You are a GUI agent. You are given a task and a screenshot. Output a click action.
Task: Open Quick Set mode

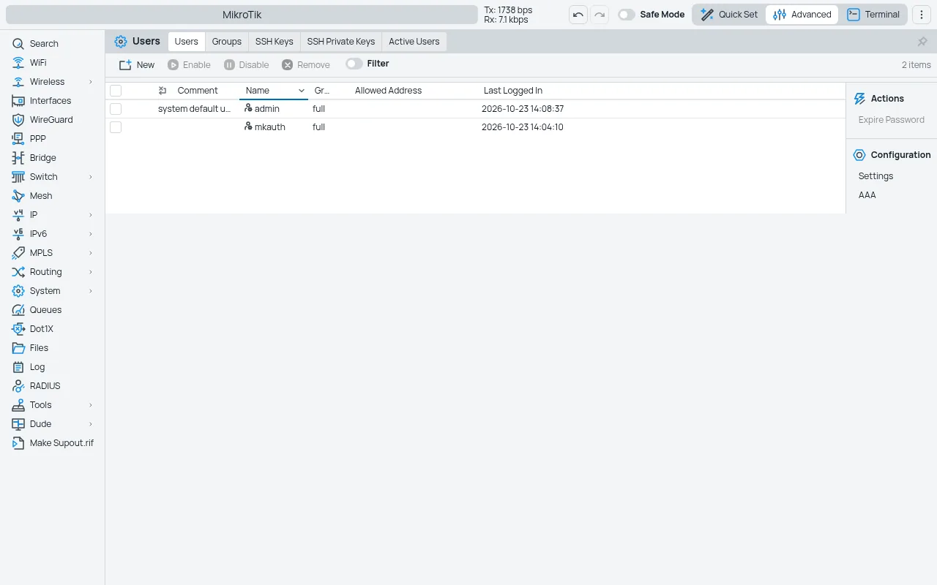(729, 15)
